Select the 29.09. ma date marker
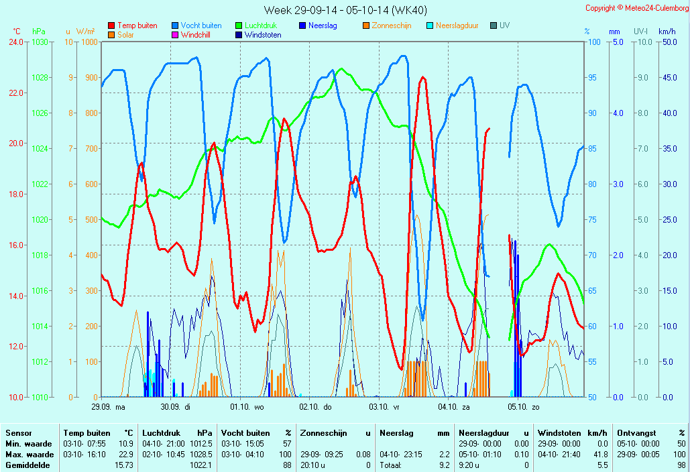 [109, 406]
